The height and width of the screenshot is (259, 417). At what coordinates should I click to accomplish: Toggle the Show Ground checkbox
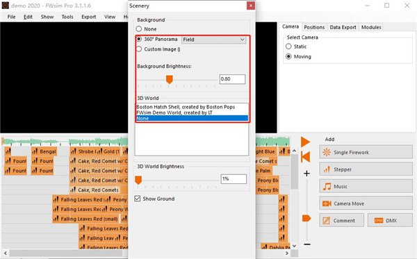coord(138,199)
